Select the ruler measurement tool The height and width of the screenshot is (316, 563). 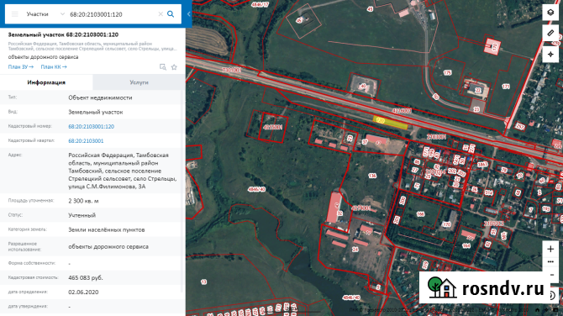550,33
